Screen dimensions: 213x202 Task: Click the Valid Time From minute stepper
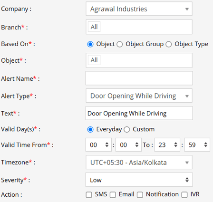point(128,144)
